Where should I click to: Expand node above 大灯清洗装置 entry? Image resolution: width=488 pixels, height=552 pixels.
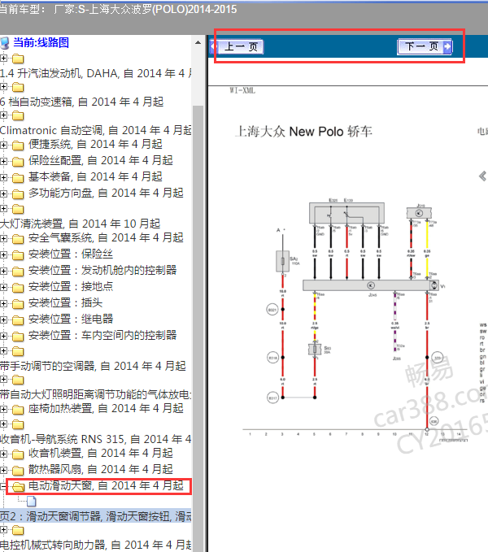[3, 209]
